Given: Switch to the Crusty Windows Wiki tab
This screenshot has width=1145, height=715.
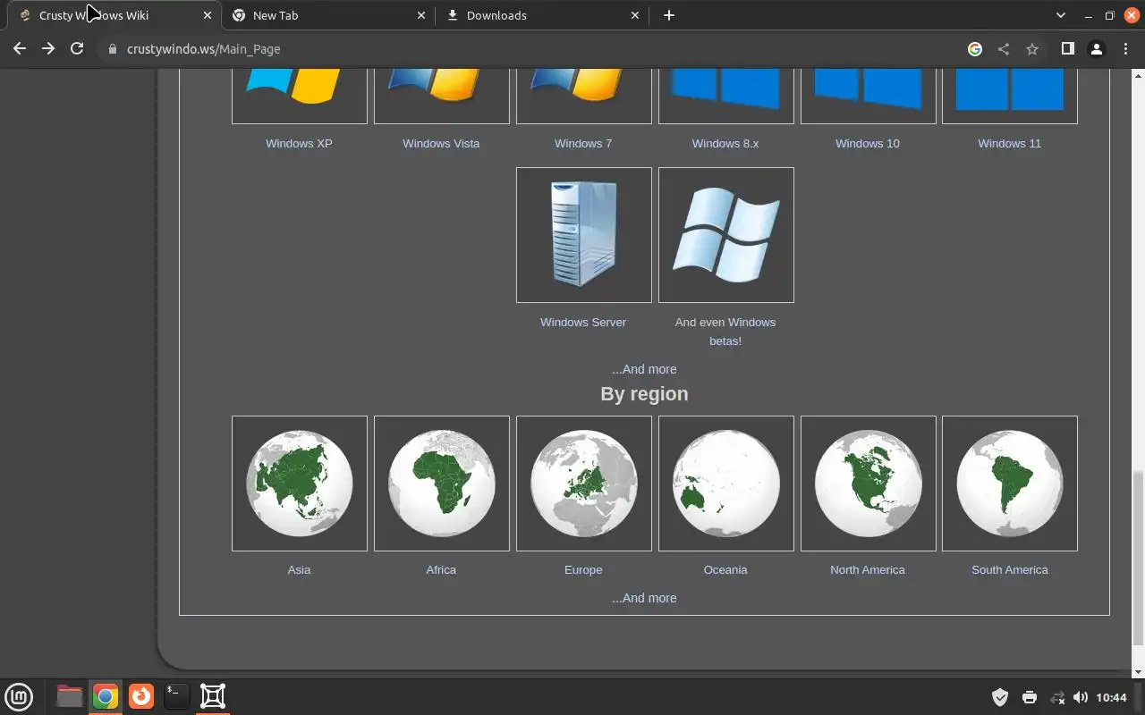Looking at the screenshot, I should coord(114,15).
